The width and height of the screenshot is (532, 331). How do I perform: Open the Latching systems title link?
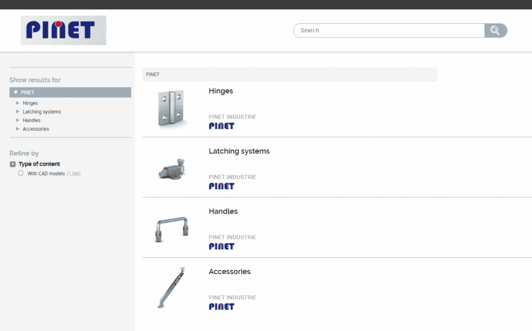(x=239, y=151)
